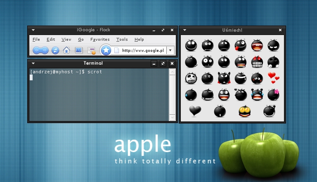Open the Edit menu in Flock
This screenshot has width=317, height=182.
tap(51, 40)
